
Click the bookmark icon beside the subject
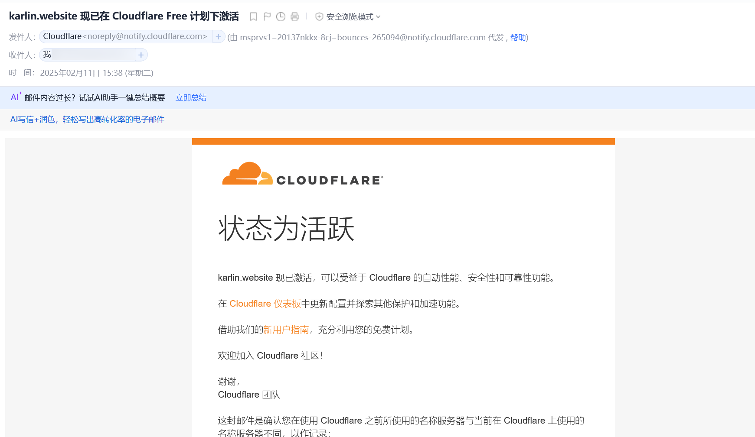point(254,17)
